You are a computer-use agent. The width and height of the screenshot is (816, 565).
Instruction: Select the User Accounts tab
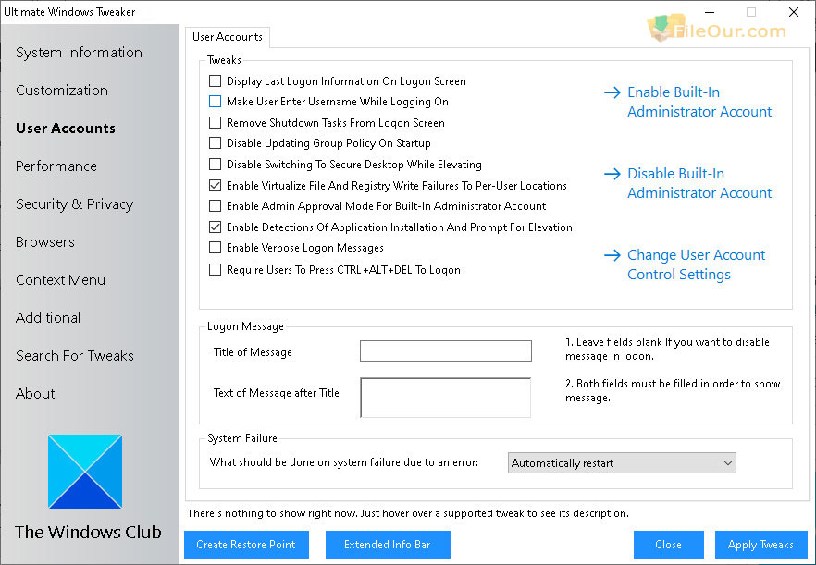point(228,37)
